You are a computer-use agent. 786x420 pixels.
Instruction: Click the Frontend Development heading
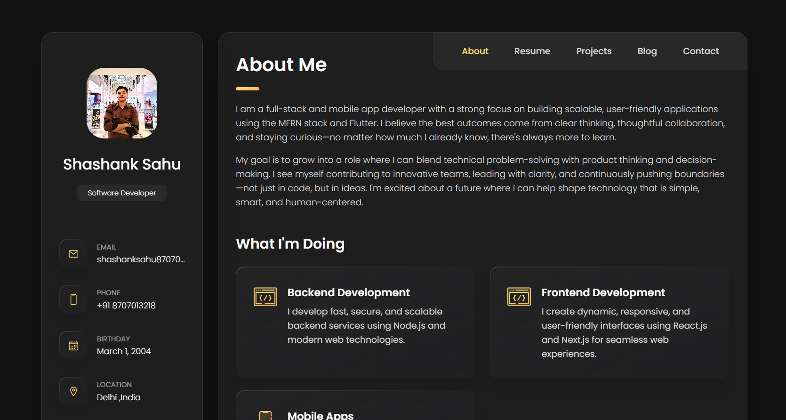[x=603, y=292]
